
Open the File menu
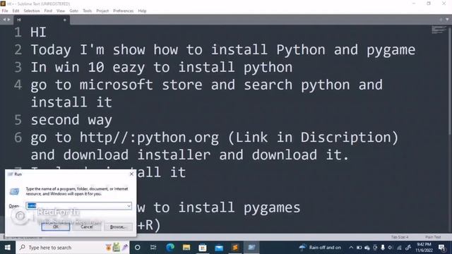click(x=5, y=11)
